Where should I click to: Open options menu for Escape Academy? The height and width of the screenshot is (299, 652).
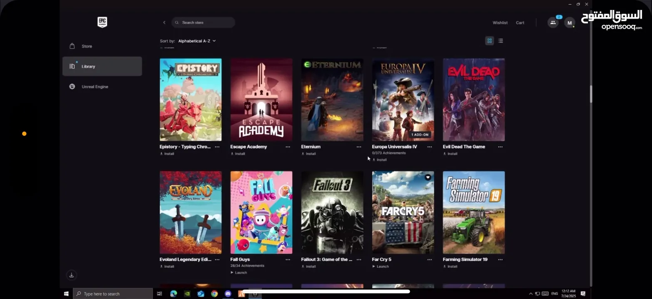point(288,147)
